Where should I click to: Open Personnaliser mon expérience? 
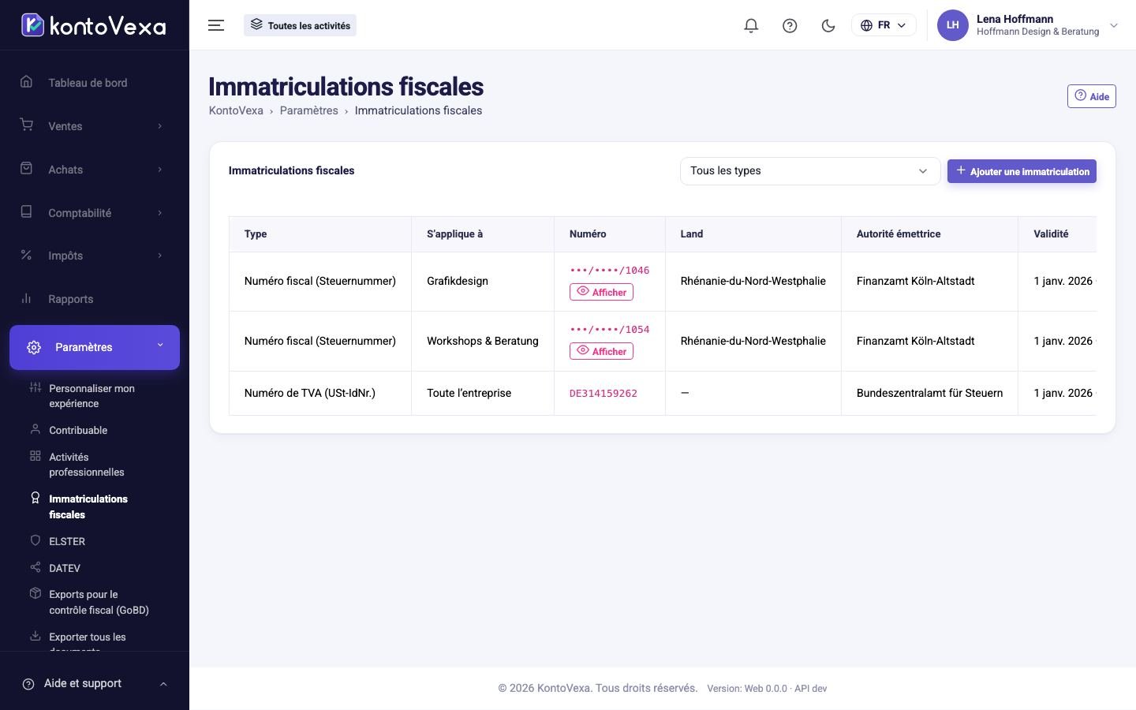coord(94,396)
